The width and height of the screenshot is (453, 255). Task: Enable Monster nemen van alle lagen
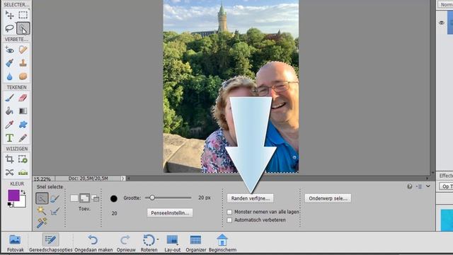point(229,212)
